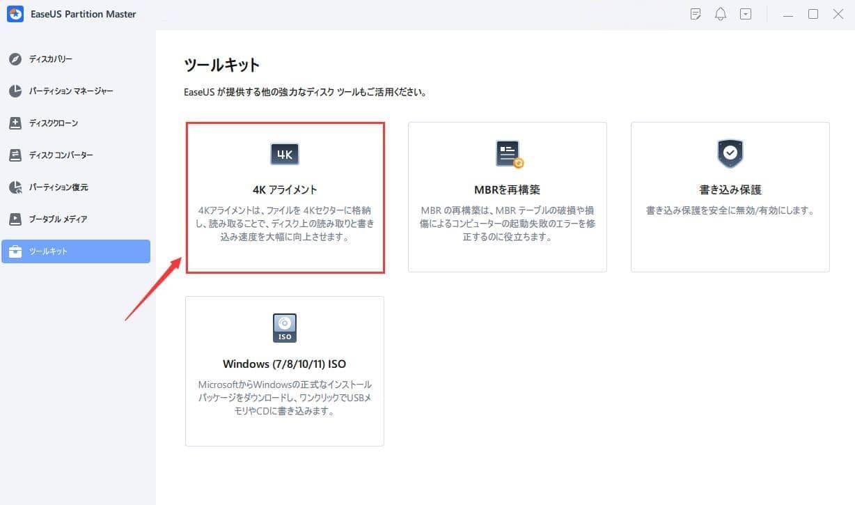Open the task list icon in title bar
Viewport: 855px width, 505px height.
695,14
